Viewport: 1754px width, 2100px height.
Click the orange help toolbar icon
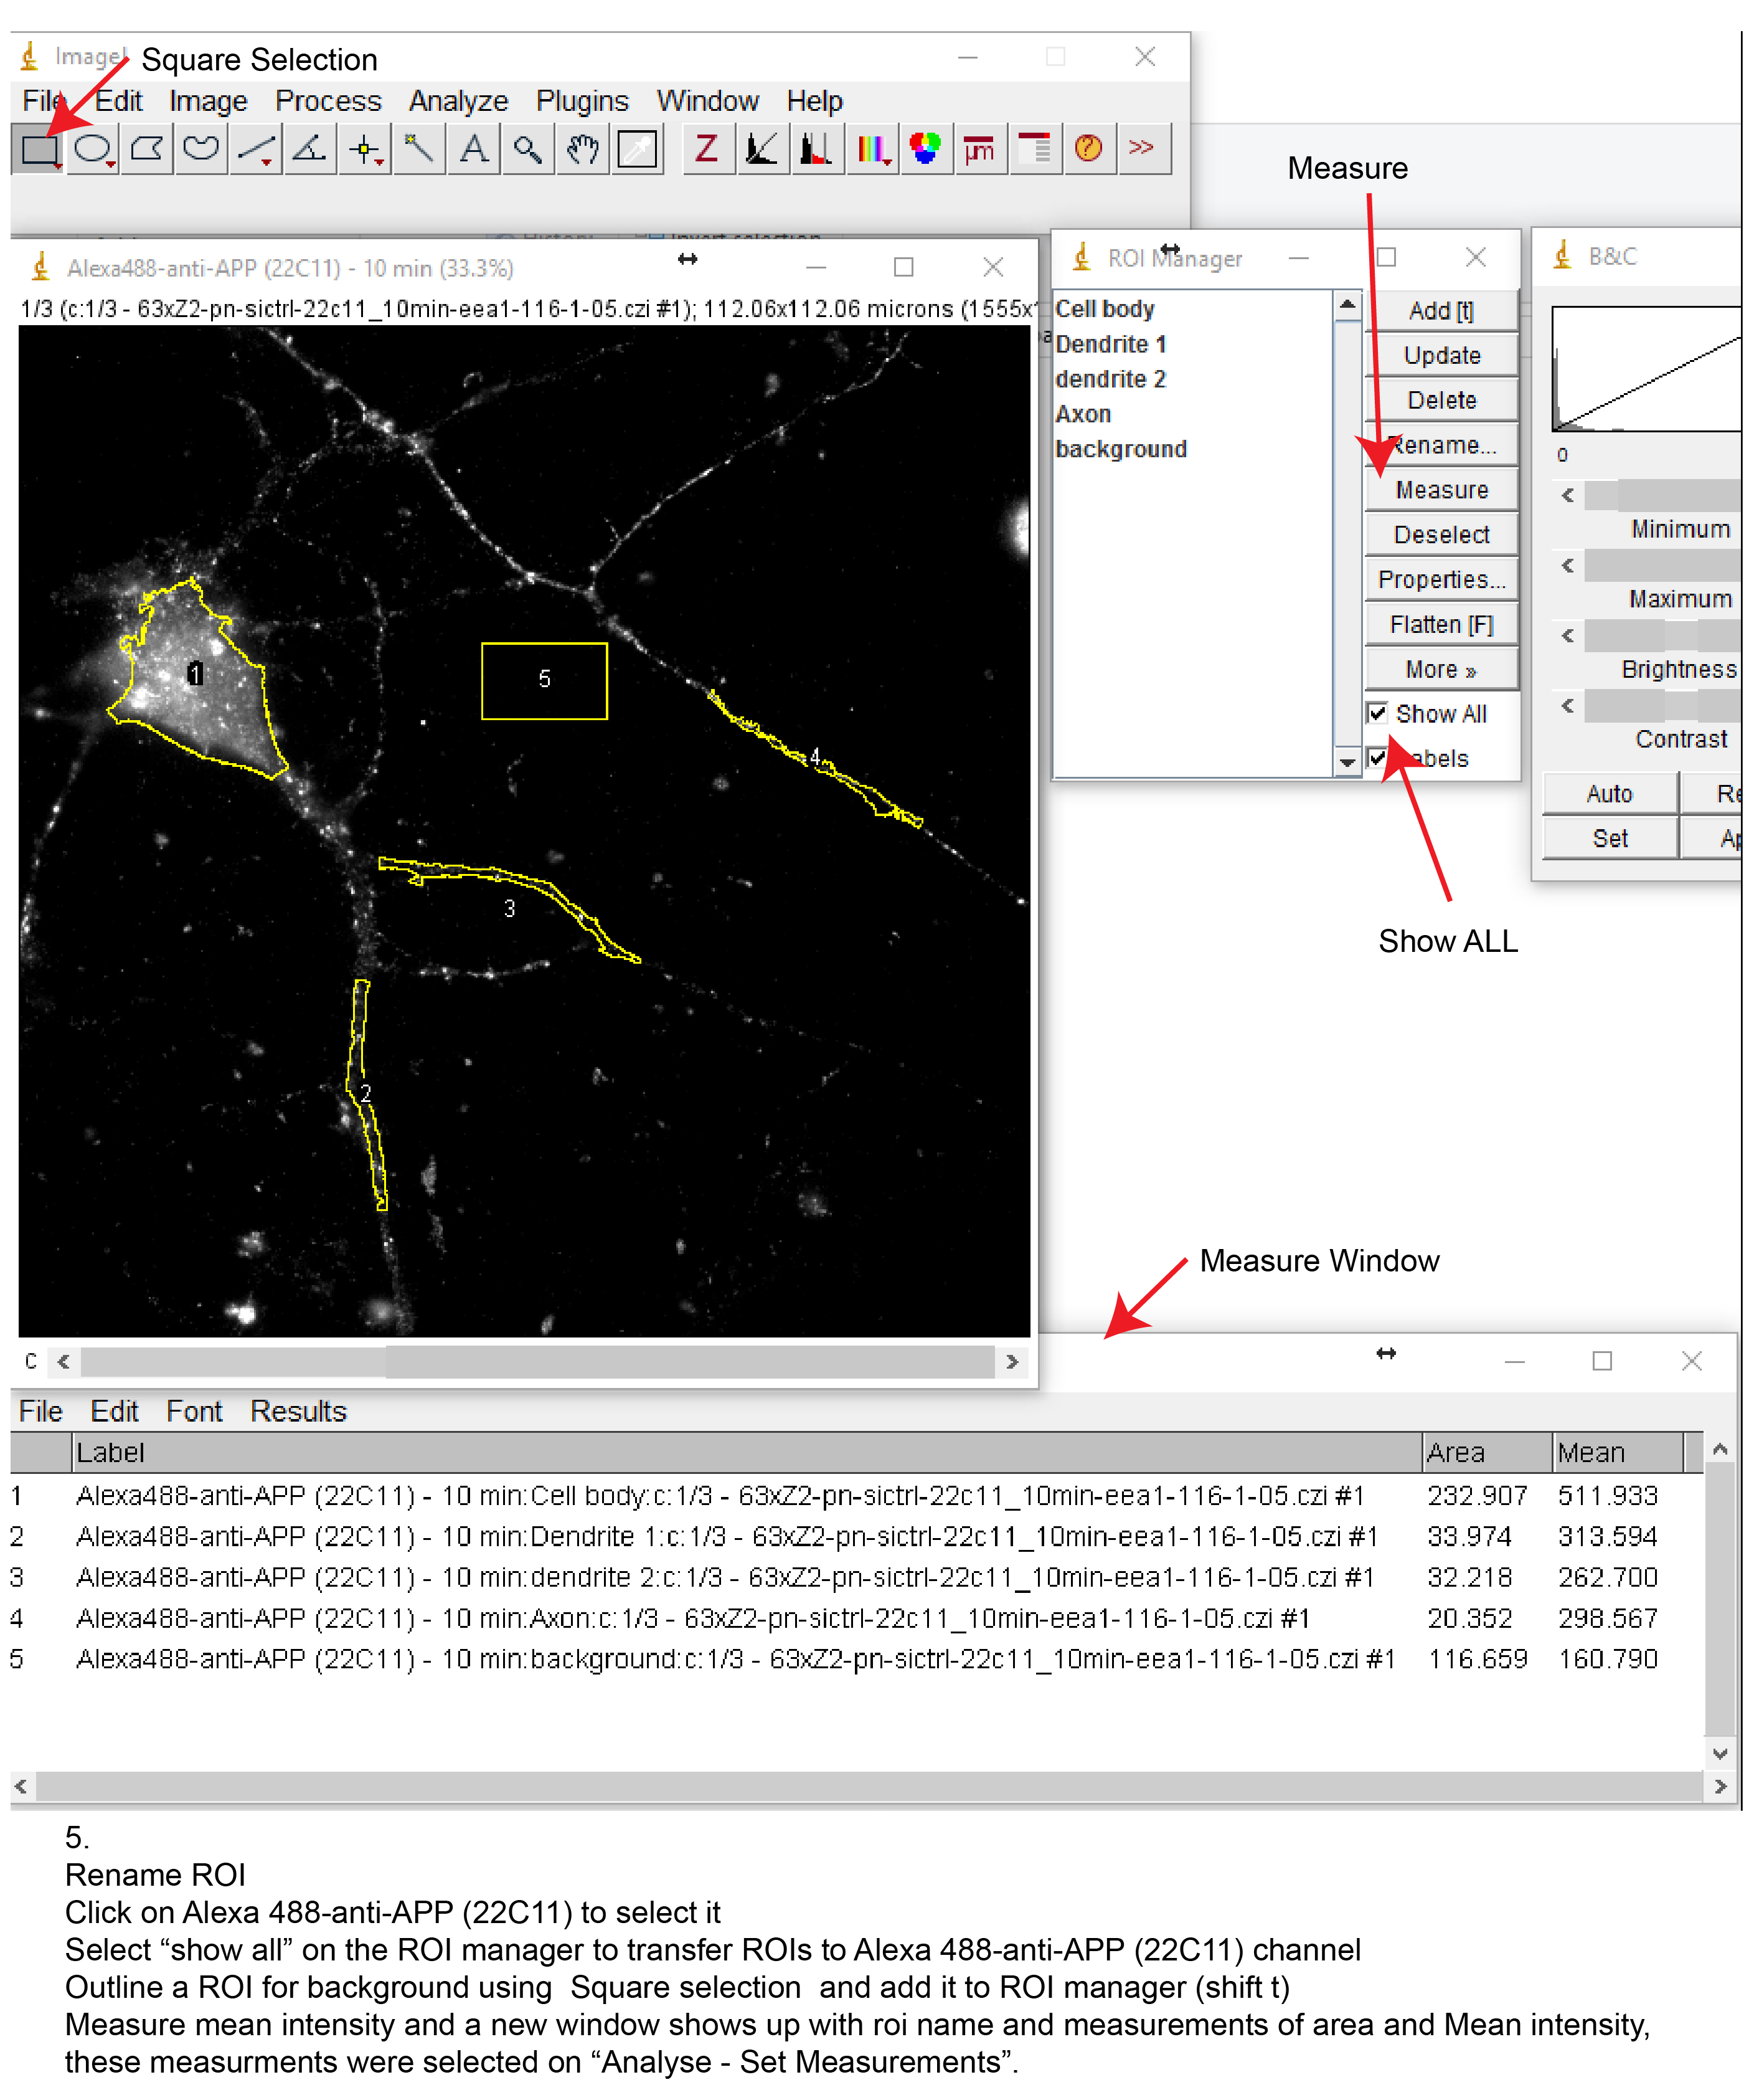1090,150
